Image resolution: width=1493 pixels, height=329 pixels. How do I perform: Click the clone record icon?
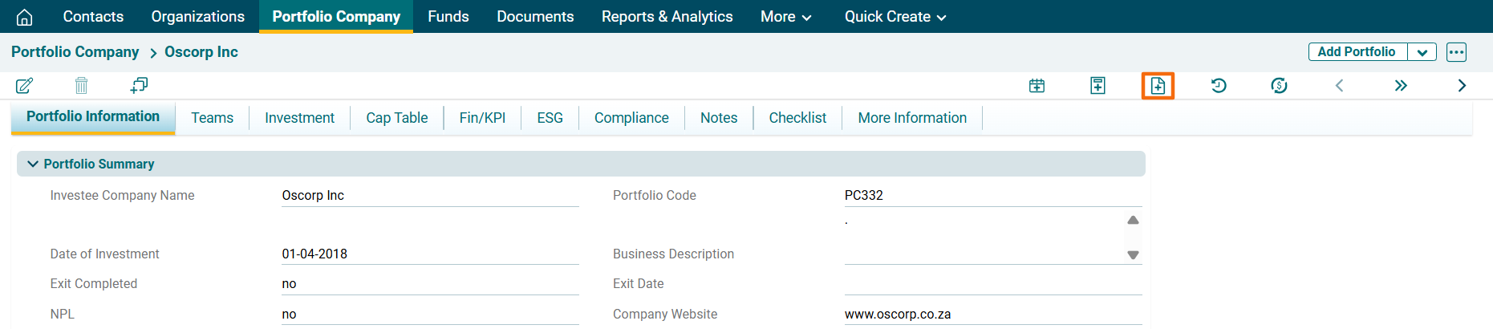coord(139,85)
